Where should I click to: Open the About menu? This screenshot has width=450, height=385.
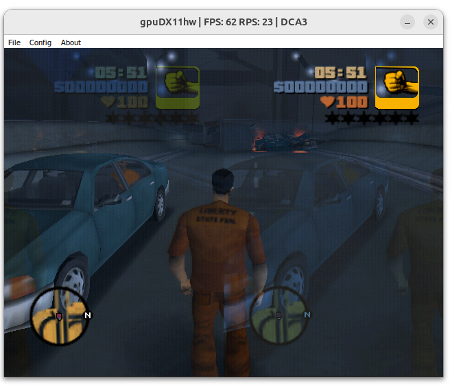click(x=71, y=42)
